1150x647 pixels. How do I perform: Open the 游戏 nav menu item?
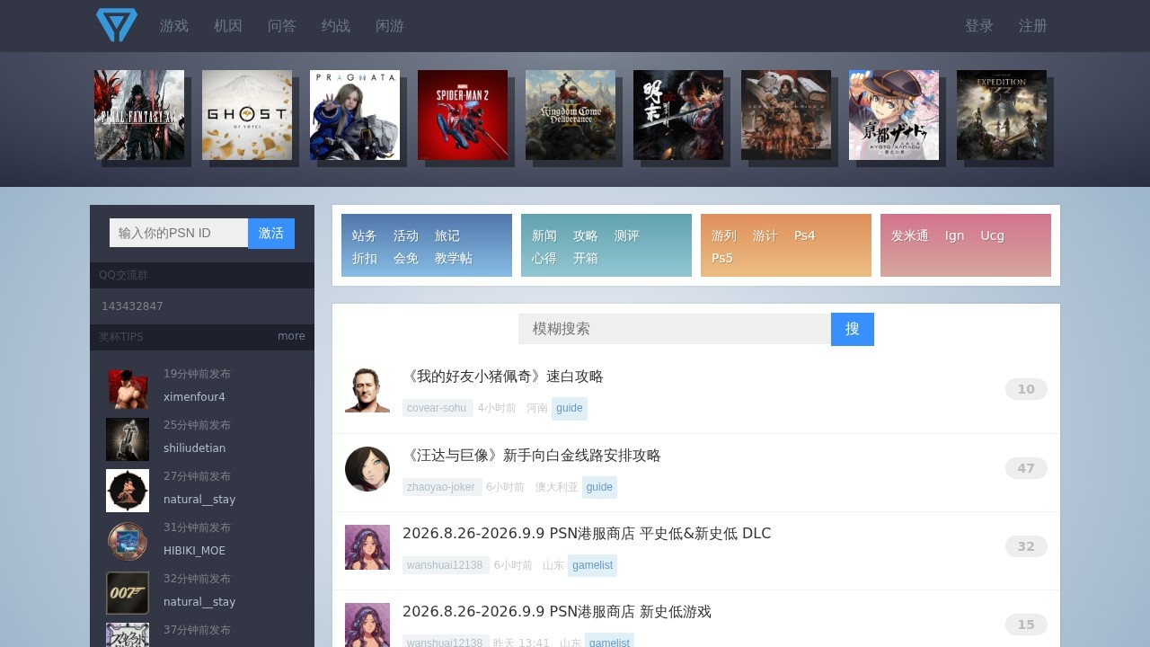tap(174, 26)
